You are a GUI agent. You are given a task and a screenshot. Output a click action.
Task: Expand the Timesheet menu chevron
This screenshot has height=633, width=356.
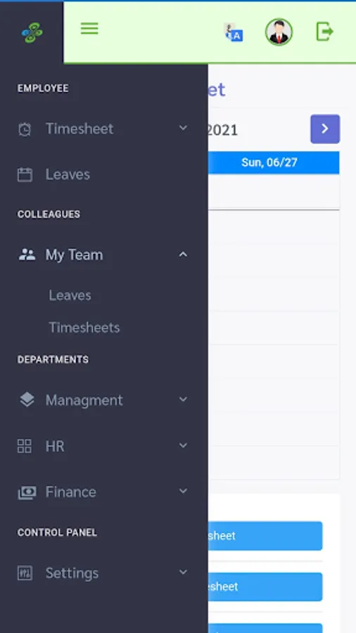pos(183,128)
